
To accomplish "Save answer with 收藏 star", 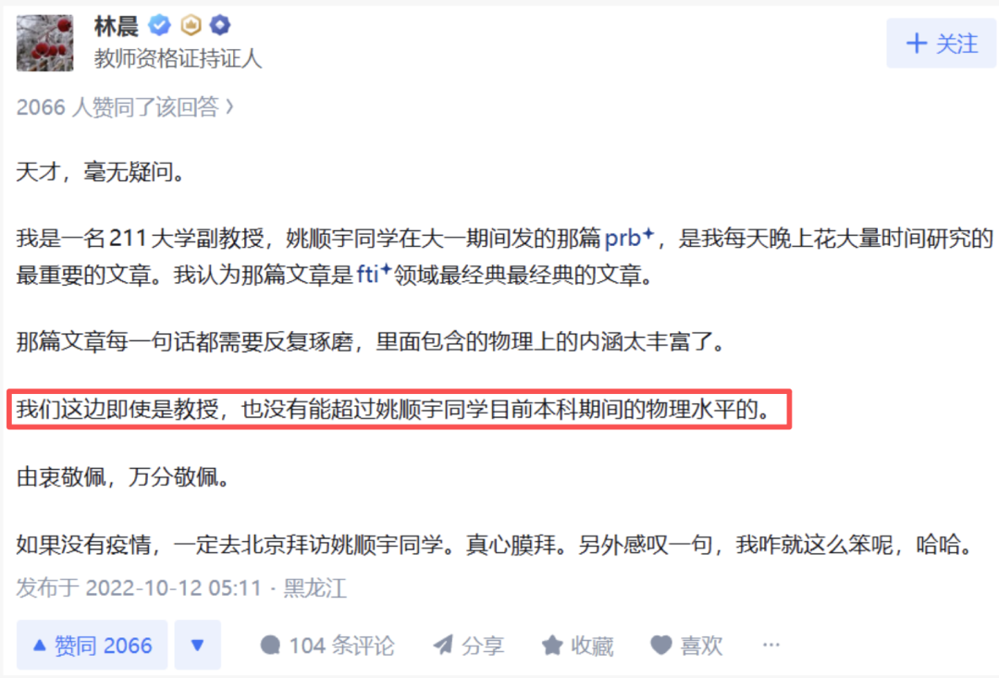I will coord(577,646).
